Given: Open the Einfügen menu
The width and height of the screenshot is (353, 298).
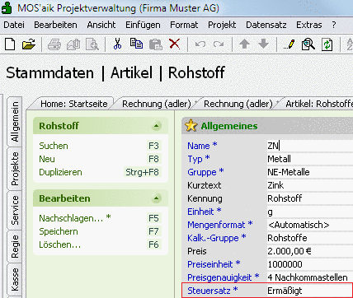Looking at the screenshot, I should click(x=143, y=25).
